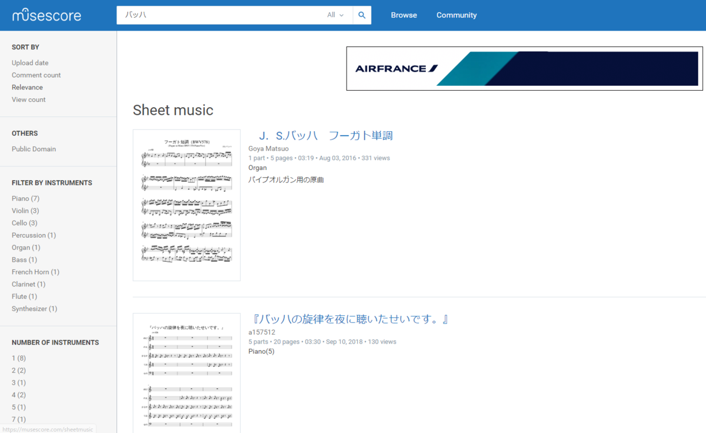Open the J.S.バッハ フーガト単調 score
This screenshot has height=433, width=706.
(327, 135)
